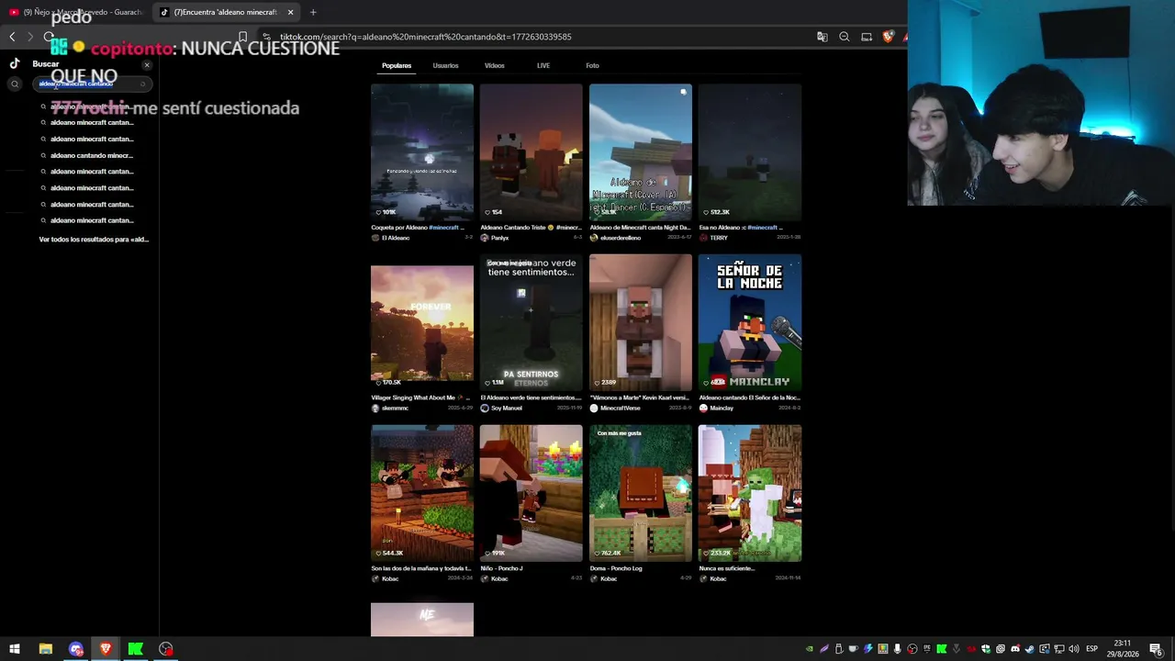Open 'Aldeano Cantando Triste' video thumbnail
This screenshot has height=661, width=1175.
(x=531, y=152)
